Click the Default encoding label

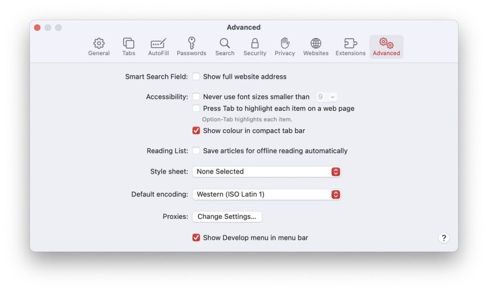(159, 194)
